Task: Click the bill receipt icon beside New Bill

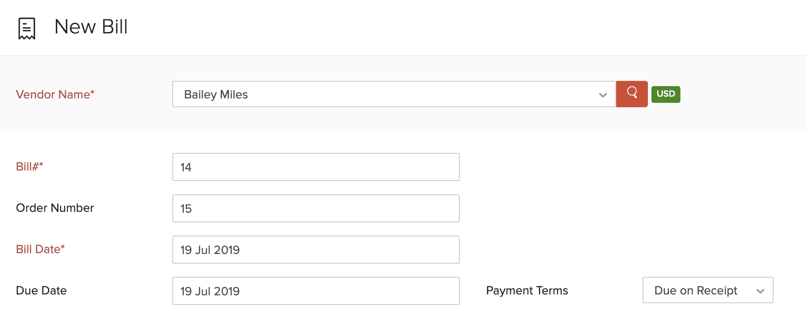Action: coord(27,29)
